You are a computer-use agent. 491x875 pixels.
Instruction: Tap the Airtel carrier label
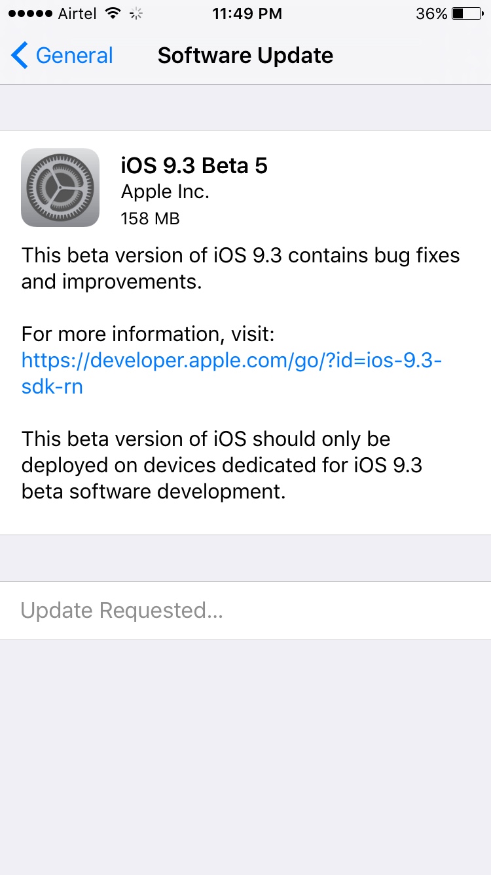click(x=77, y=14)
